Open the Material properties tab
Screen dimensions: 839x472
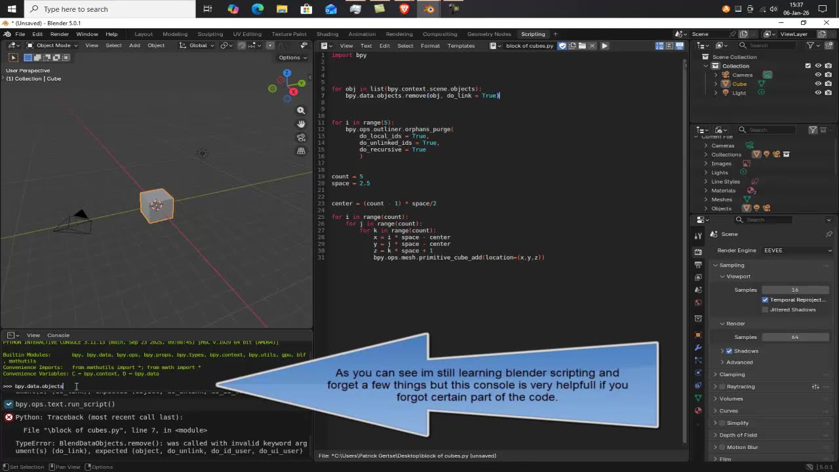click(x=698, y=410)
